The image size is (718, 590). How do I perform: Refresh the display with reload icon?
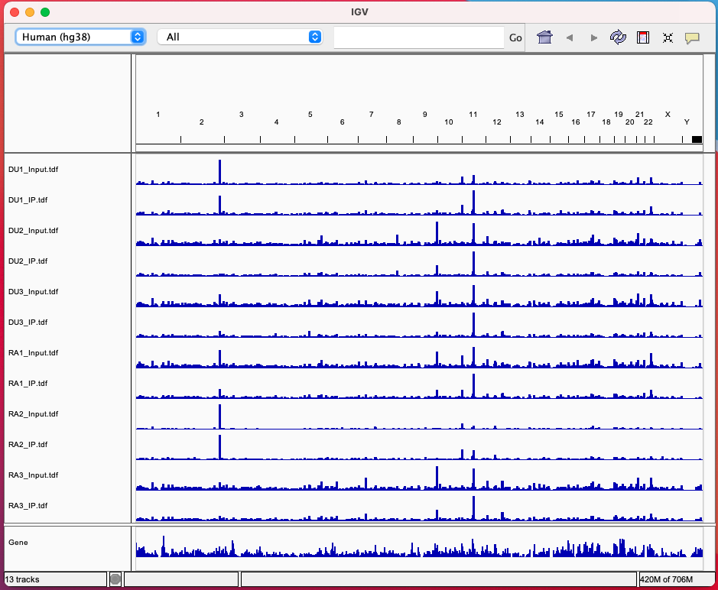618,37
